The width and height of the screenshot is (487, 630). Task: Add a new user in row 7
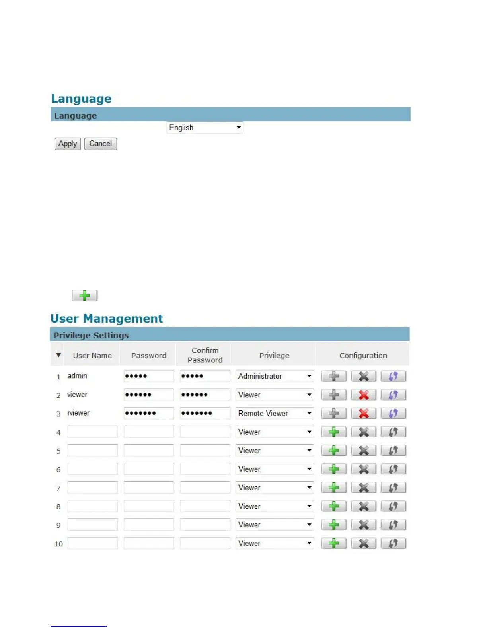click(334, 488)
